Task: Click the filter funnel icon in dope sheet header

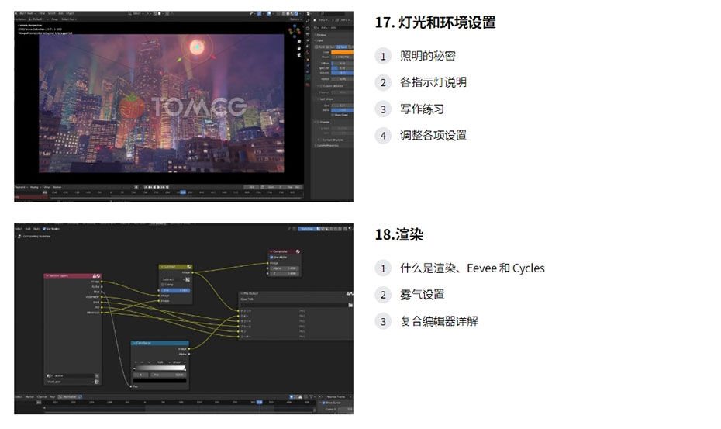Action: (x=312, y=396)
